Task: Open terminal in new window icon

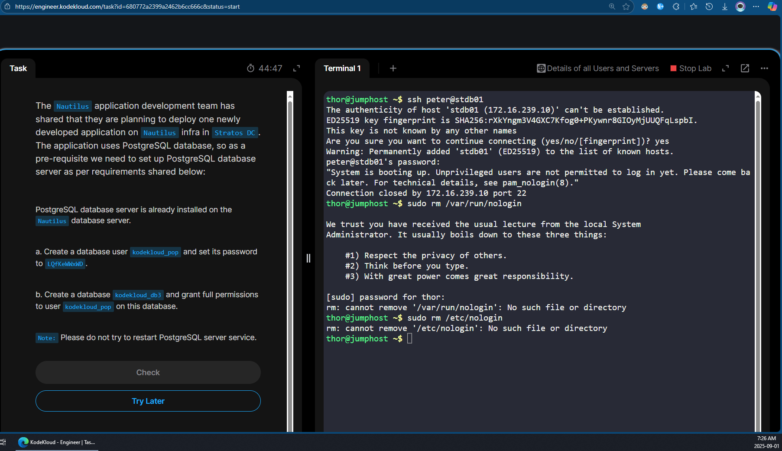Action: click(x=745, y=68)
